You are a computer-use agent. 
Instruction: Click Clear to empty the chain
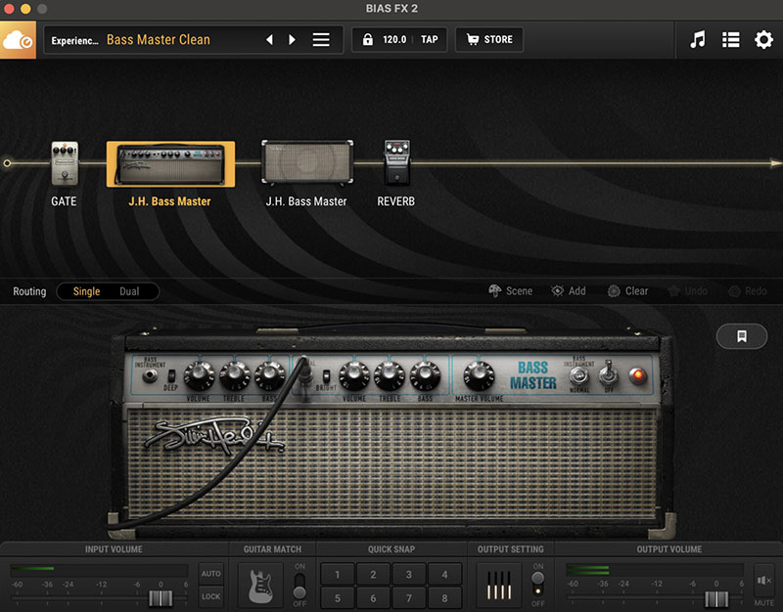pos(627,290)
